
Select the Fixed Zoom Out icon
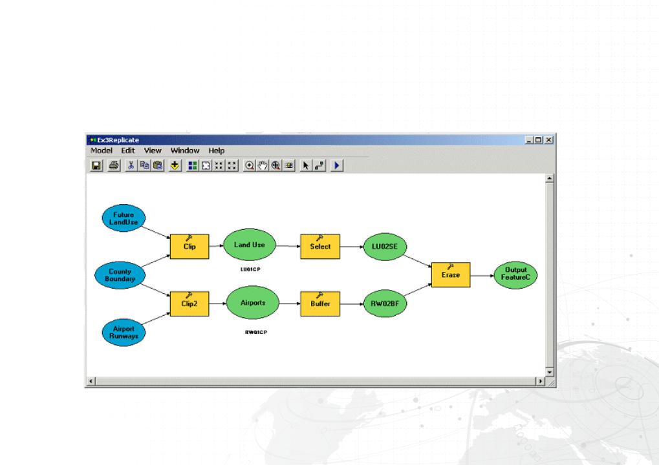coord(232,165)
